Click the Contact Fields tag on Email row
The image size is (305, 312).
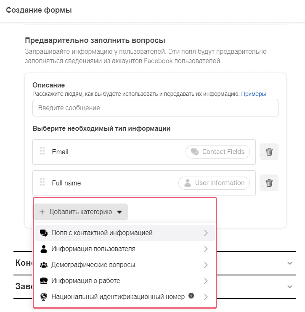pyautogui.click(x=217, y=152)
